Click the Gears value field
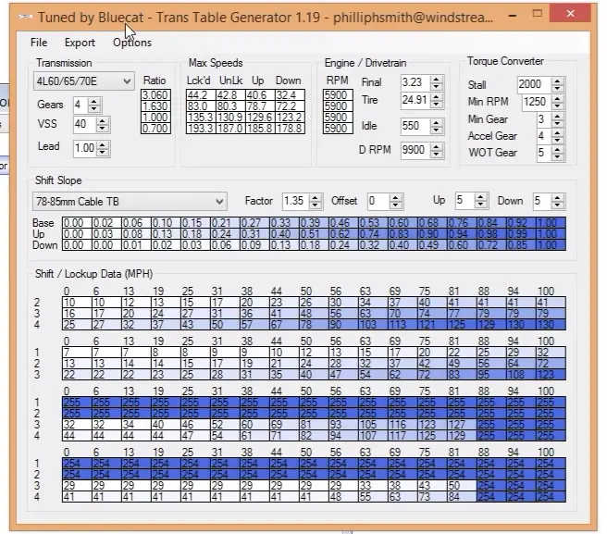This screenshot has width=607, height=534. tap(81, 105)
